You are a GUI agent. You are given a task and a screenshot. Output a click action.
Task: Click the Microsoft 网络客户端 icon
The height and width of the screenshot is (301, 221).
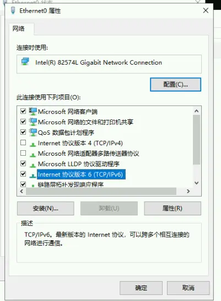33,112
